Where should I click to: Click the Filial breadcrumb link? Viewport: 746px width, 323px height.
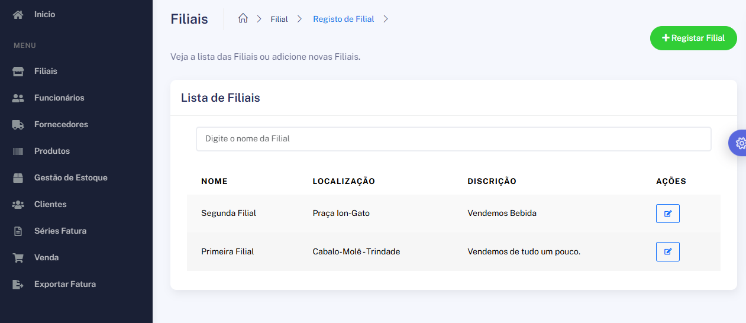(279, 19)
